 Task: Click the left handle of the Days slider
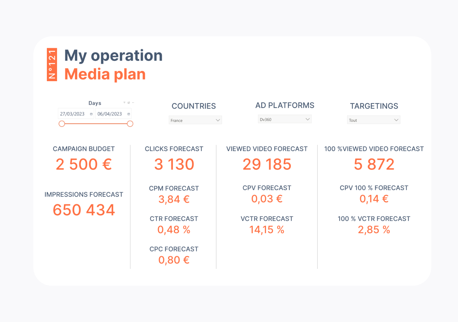coord(62,124)
